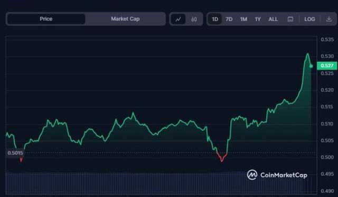This screenshot has height=197, width=338.
Task: Select the 7D time range
Action: point(229,19)
